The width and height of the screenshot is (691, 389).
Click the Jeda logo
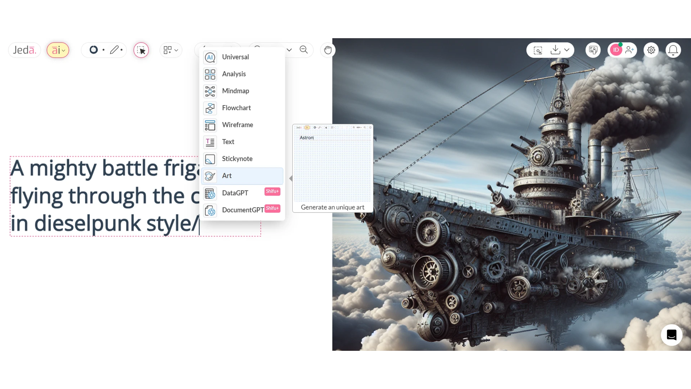(x=24, y=50)
